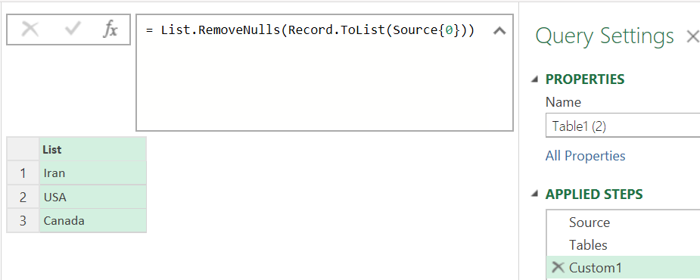Collapse the PROPERTIES section
The image size is (700, 280).
535,79
